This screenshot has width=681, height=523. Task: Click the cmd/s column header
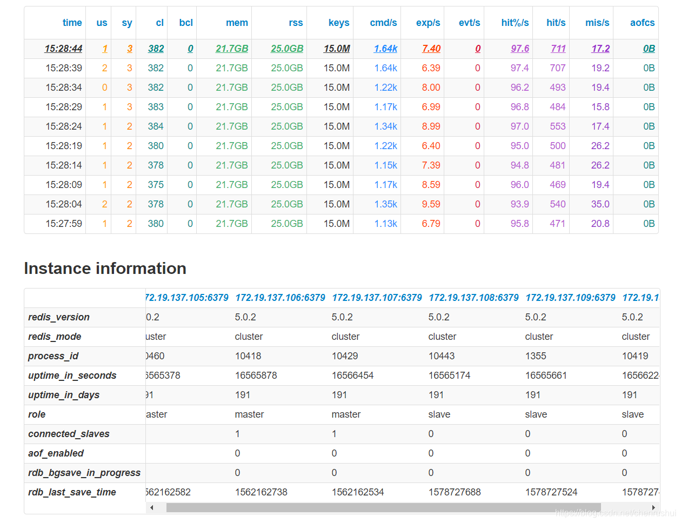point(383,23)
